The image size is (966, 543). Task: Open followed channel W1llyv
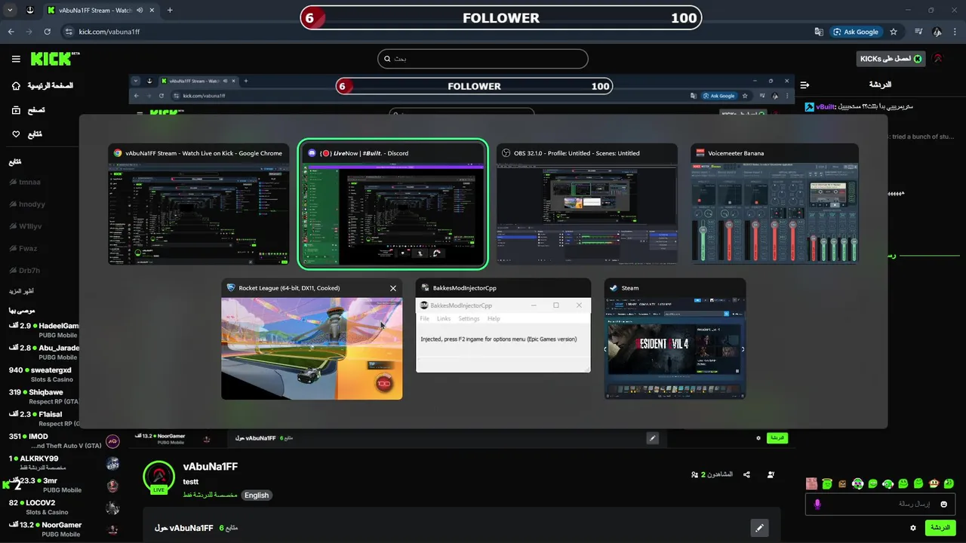point(26,226)
